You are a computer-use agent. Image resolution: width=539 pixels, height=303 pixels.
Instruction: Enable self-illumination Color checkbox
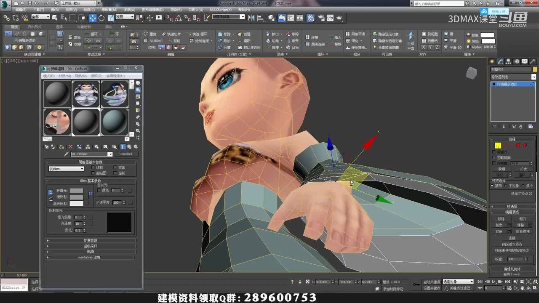tap(99, 190)
